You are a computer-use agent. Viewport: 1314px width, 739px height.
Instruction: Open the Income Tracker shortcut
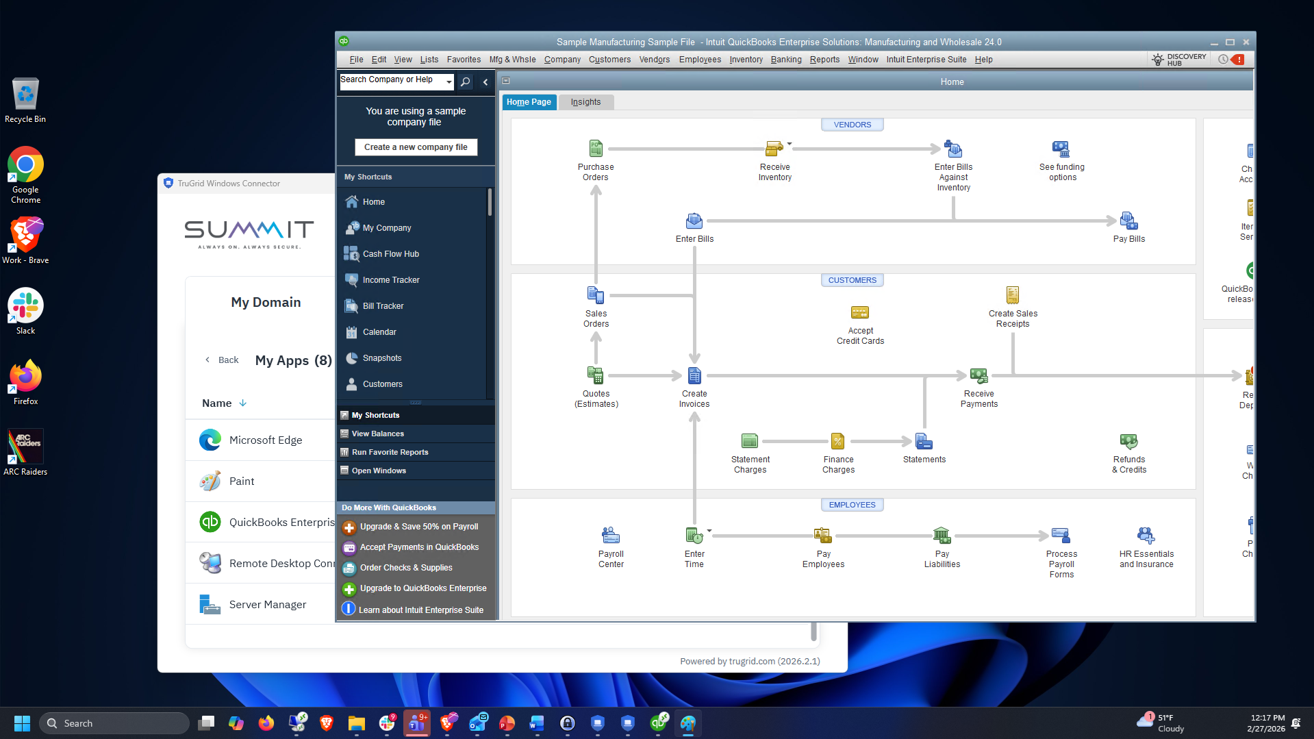391,279
